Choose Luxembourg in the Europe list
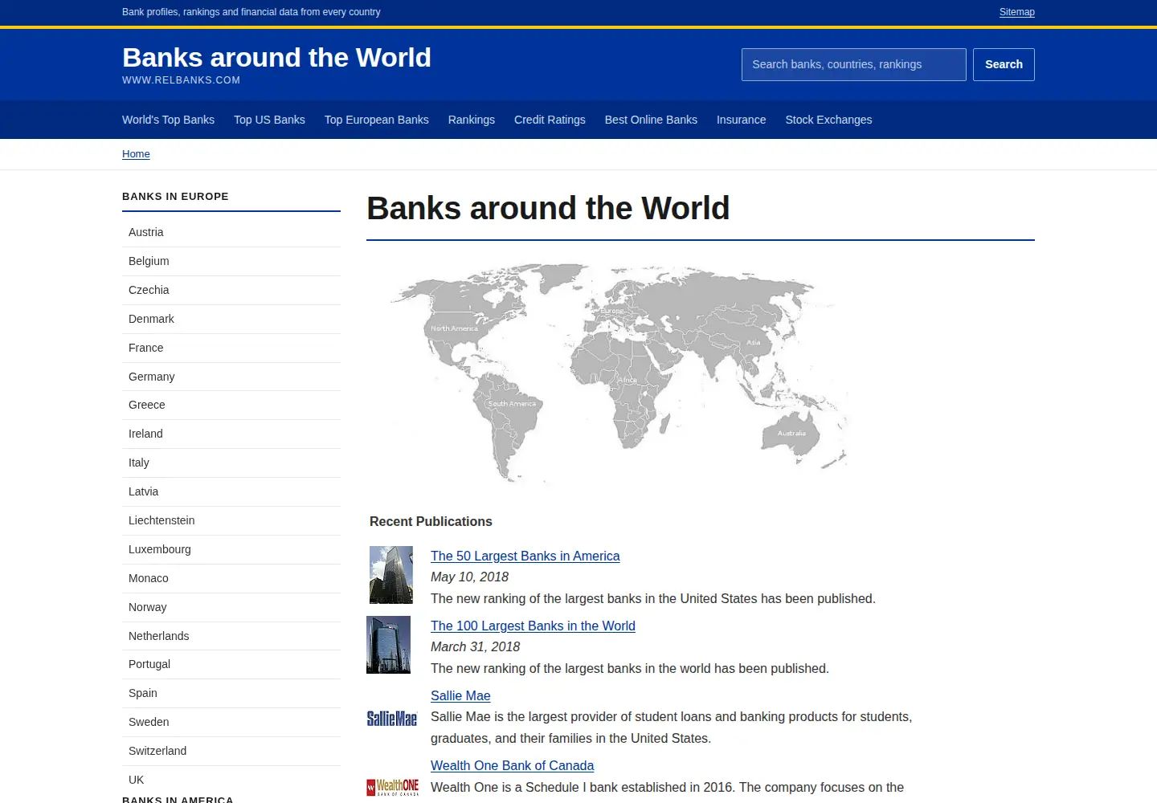The image size is (1157, 803). 231,549
